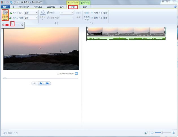Screen dimensions: 178x137
Task: Click the disabled 재생 시간 combo box
Action: click(67, 18)
